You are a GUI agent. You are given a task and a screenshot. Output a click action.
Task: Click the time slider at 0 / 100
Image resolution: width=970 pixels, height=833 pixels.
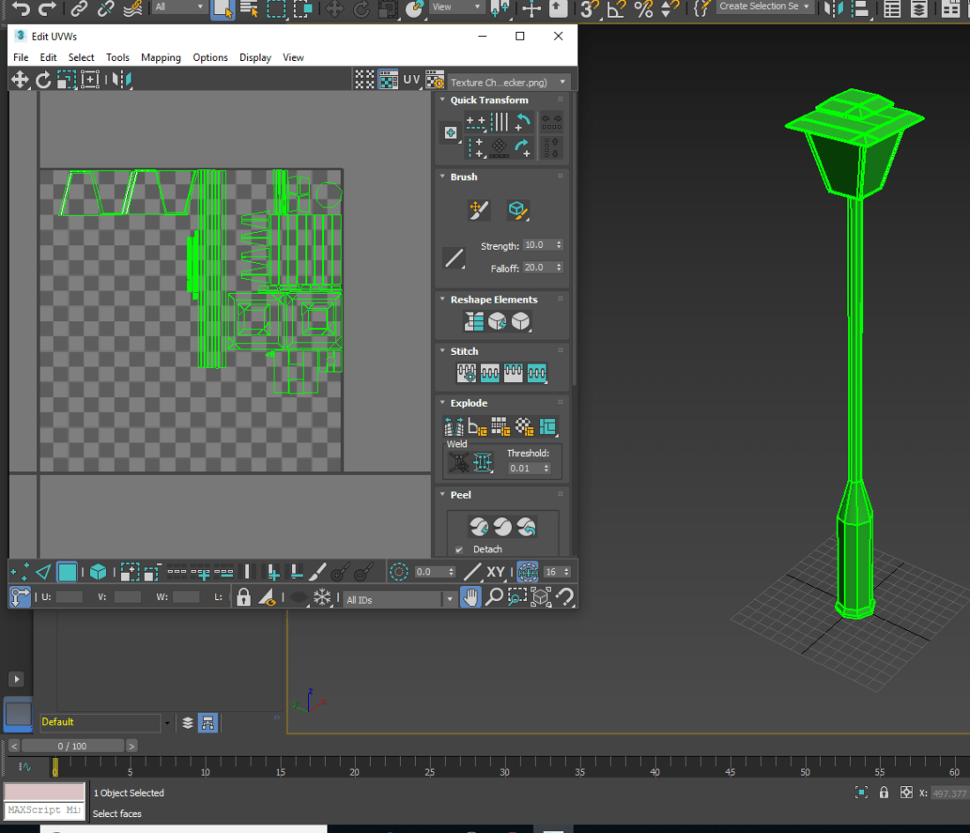coord(73,746)
